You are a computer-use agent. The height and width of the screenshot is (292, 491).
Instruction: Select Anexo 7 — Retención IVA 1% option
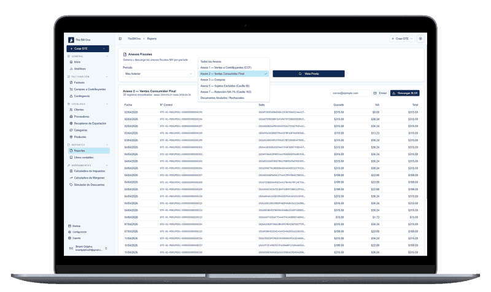click(234, 92)
